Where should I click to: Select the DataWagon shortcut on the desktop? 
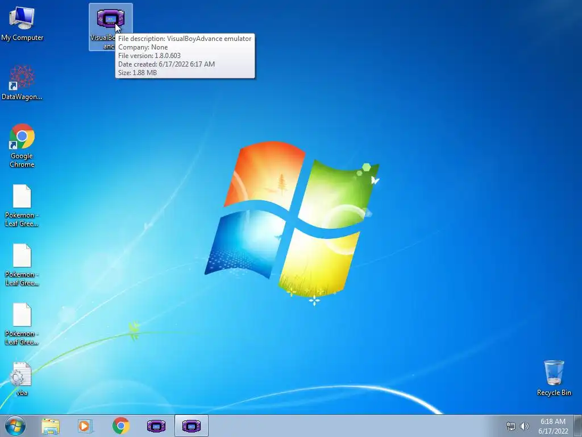tap(22, 83)
